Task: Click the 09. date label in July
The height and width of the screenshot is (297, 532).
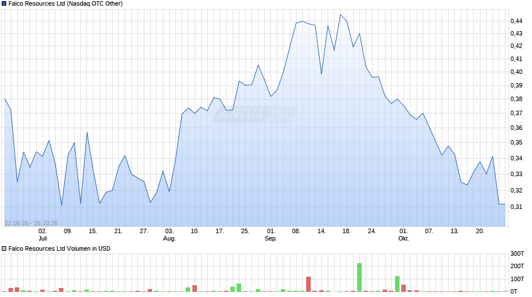Action: click(68, 232)
